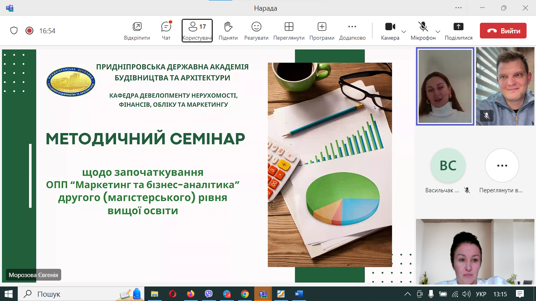Click the recording indicator next to the timer
This screenshot has width=536, height=301.
[x=29, y=31]
